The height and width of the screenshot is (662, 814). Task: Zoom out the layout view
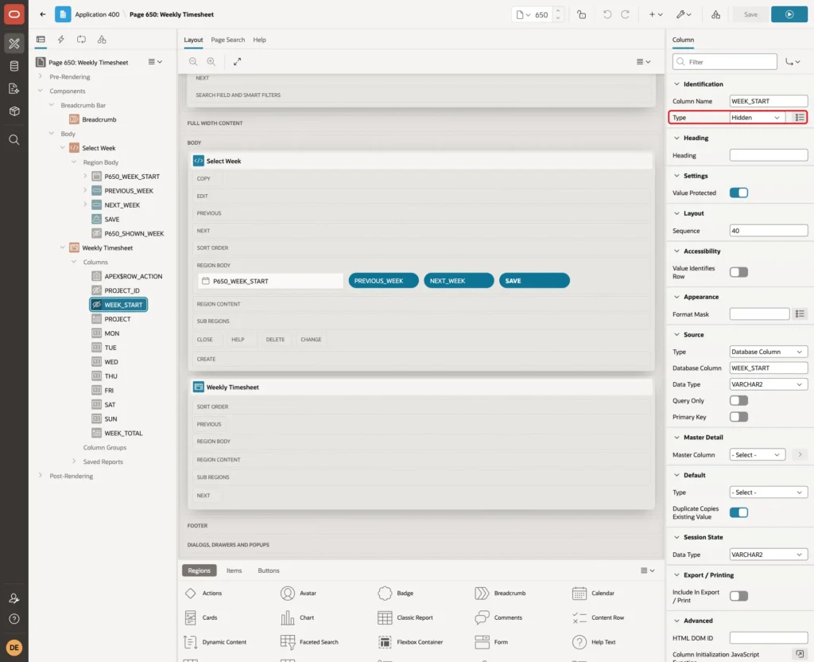(193, 61)
